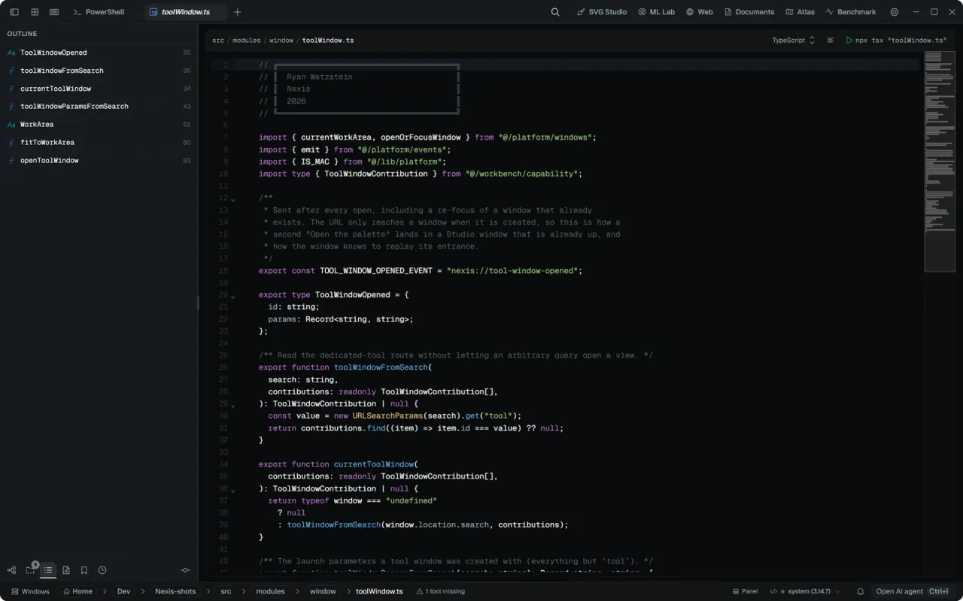Open the TypeScript language dropdown
The image size is (963, 601).
(x=794, y=41)
